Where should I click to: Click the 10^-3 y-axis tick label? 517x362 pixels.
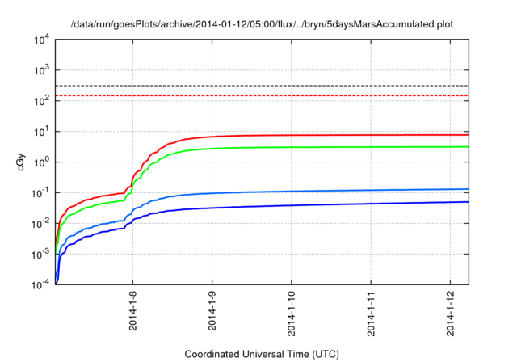41,254
